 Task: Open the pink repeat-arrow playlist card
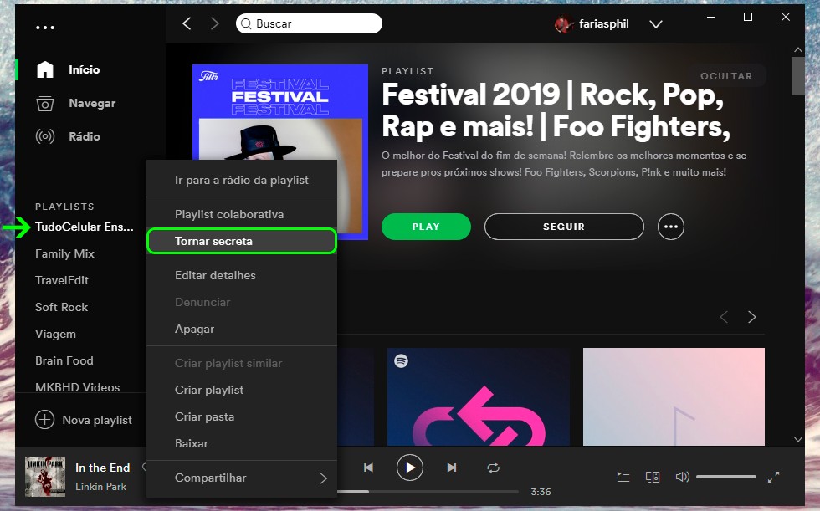(x=478, y=396)
